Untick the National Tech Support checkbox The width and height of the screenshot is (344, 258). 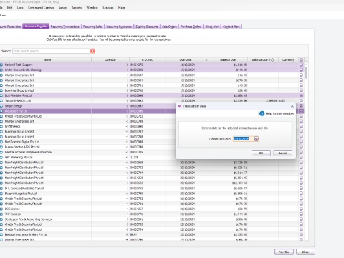[x=301, y=64]
